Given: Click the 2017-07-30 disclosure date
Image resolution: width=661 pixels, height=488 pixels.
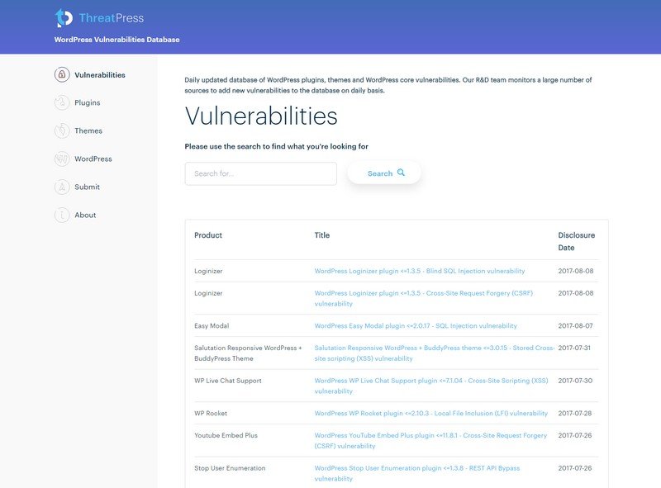Looking at the screenshot, I should tap(575, 381).
